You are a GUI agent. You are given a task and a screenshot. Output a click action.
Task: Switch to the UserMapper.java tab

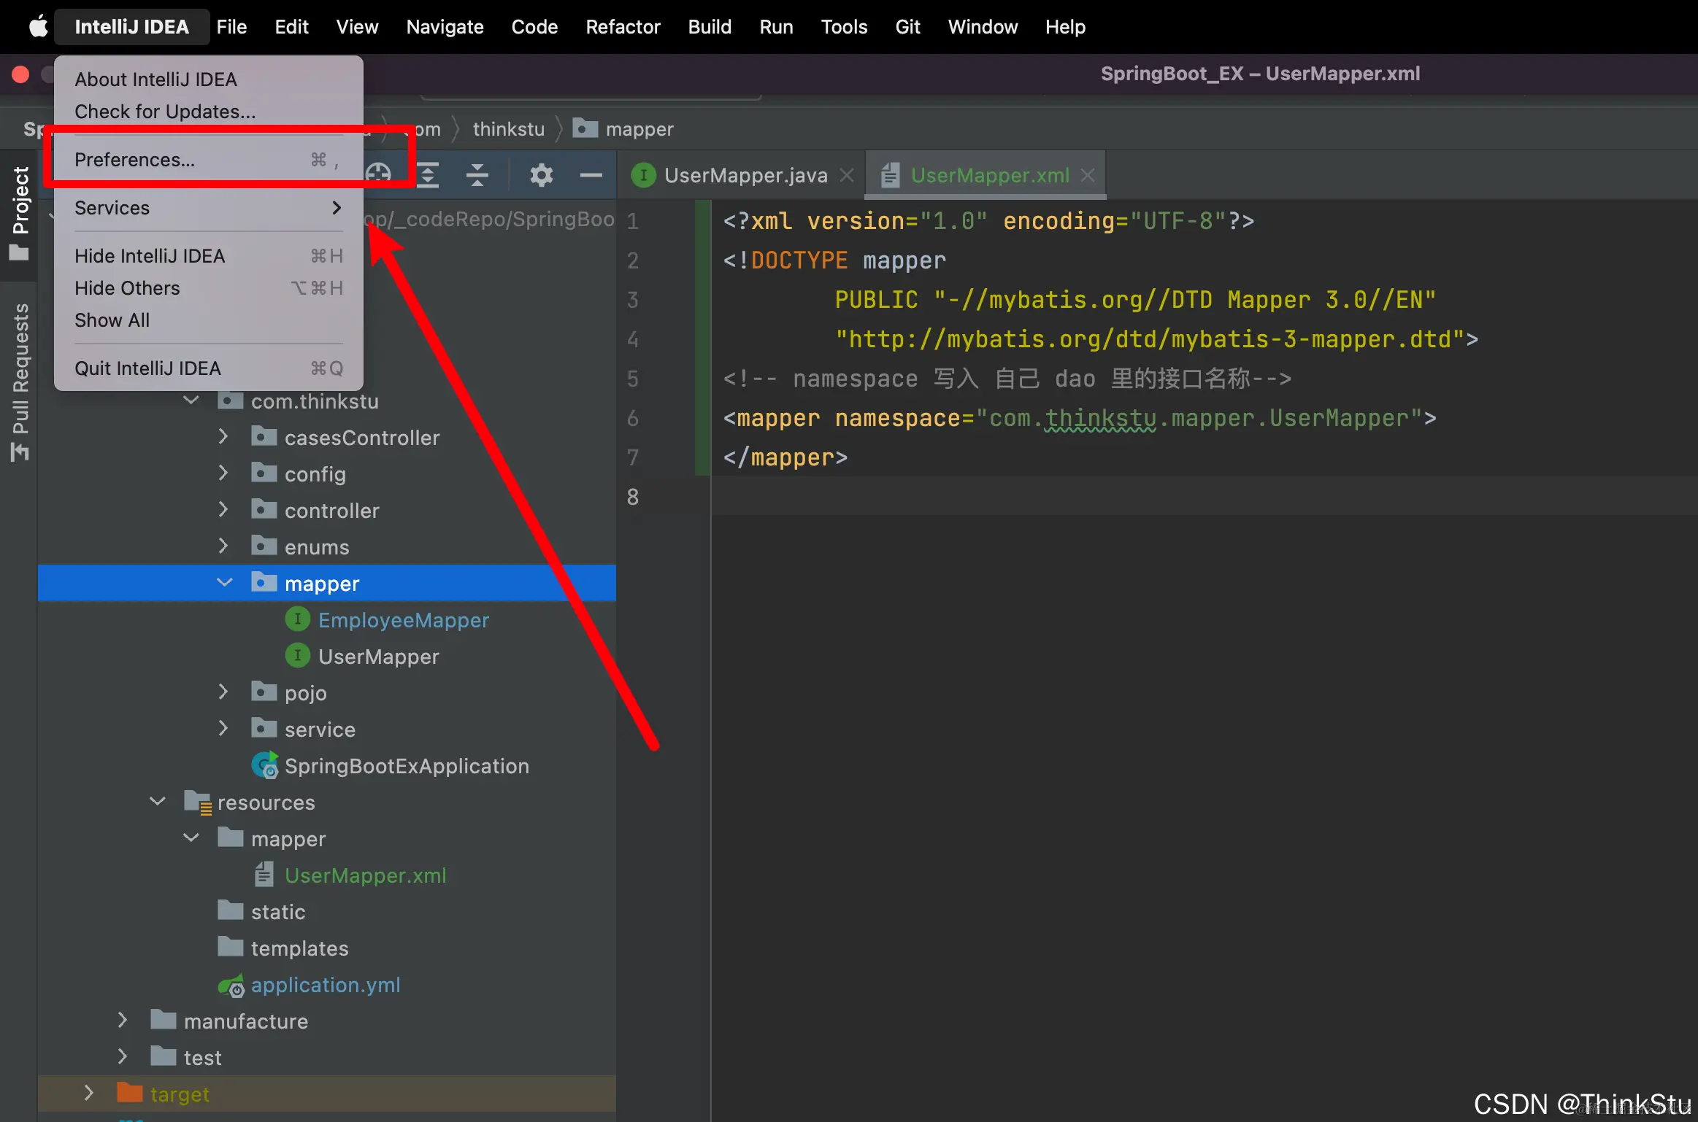click(x=745, y=175)
